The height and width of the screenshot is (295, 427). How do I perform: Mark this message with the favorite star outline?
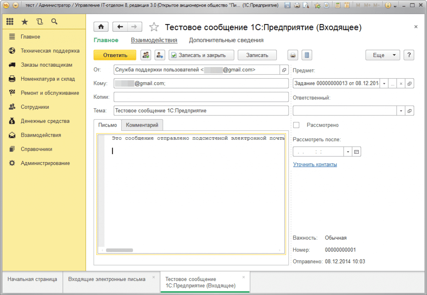[154, 27]
